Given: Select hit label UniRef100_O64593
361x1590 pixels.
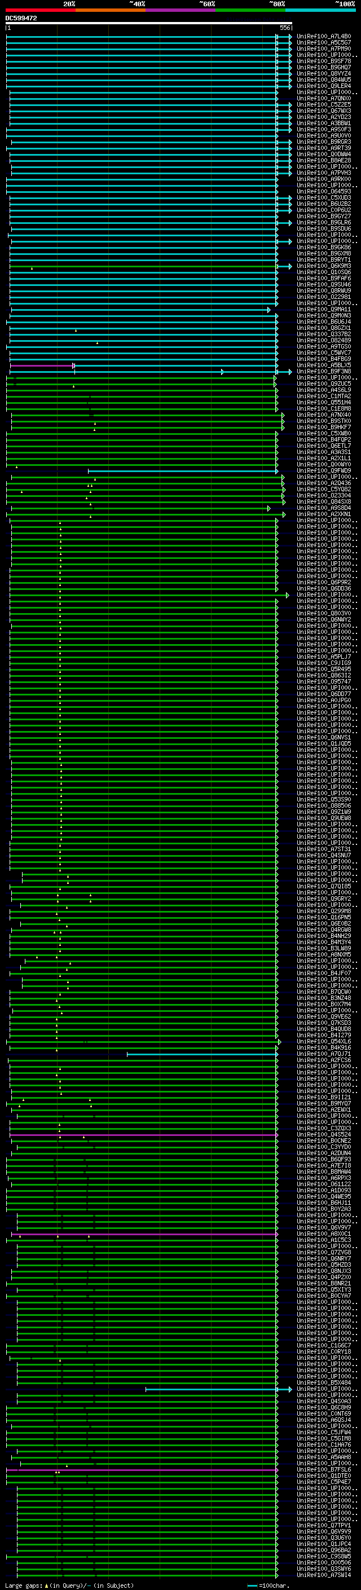Looking at the screenshot, I should [x=324, y=191].
